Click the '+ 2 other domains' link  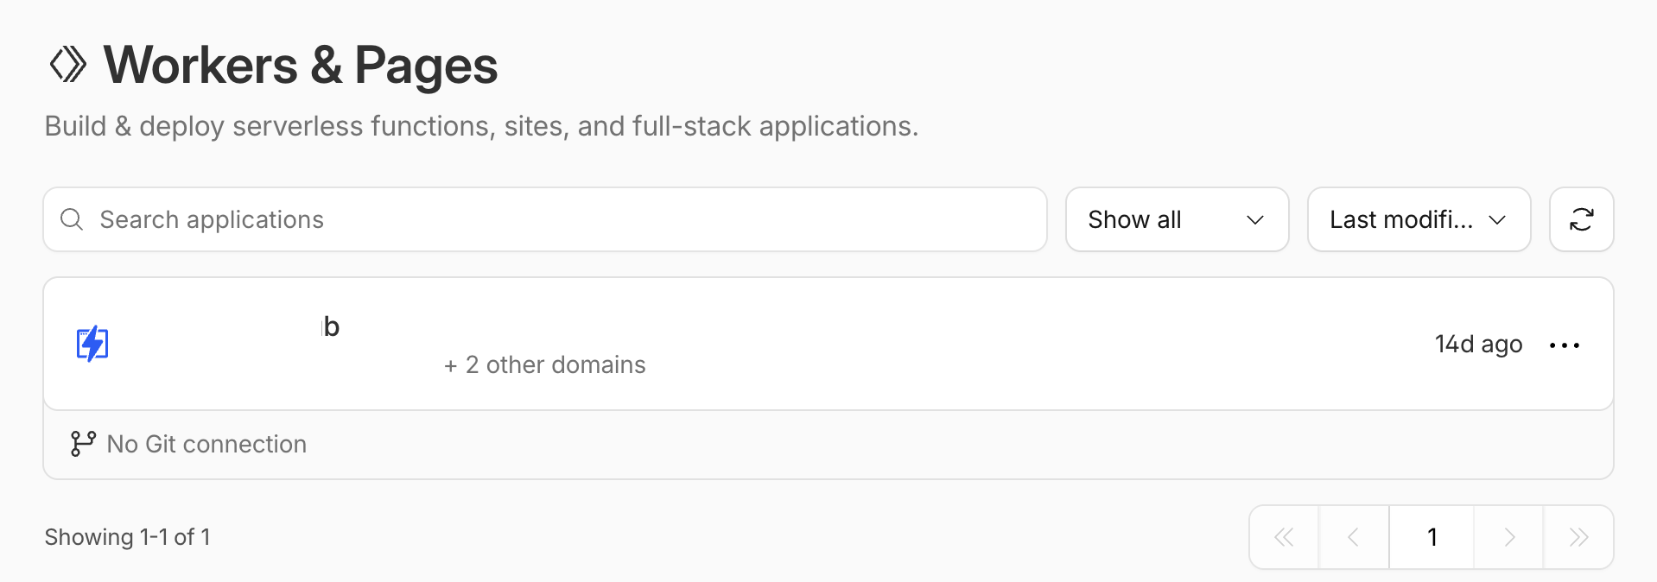pos(545,365)
